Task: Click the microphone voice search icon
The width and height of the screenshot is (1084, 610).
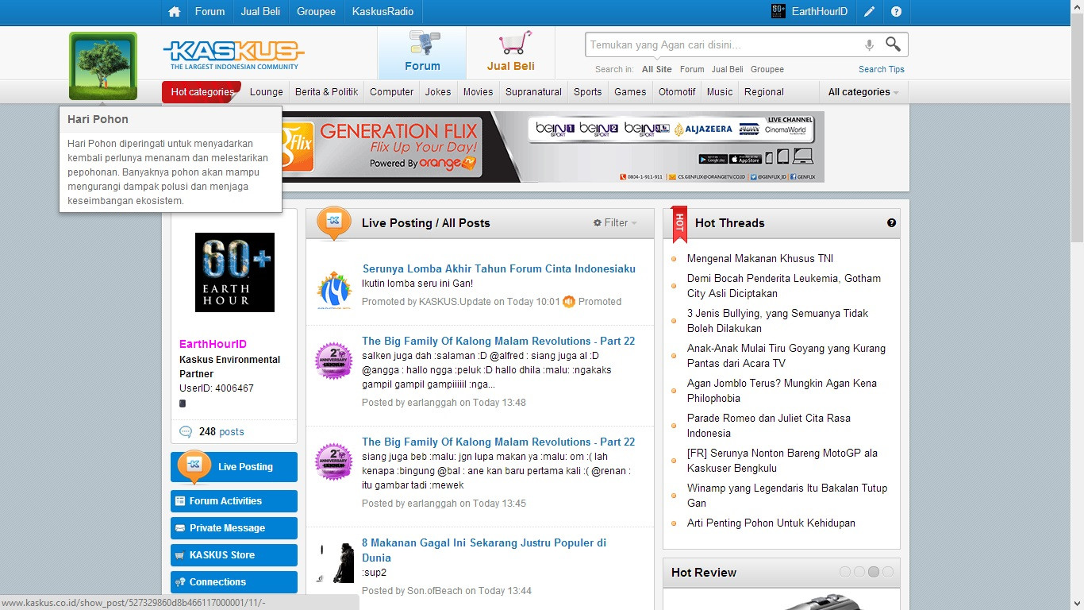Action: pyautogui.click(x=869, y=45)
